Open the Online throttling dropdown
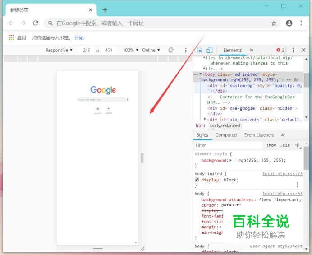 coord(151,50)
